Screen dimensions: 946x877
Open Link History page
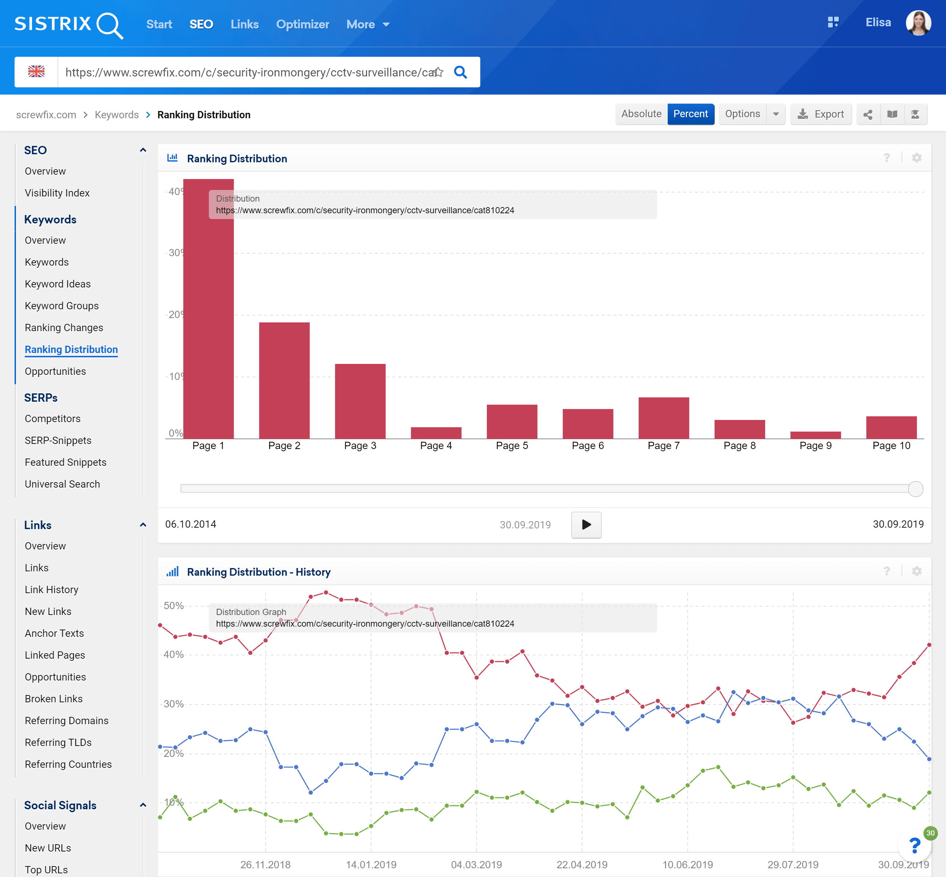coord(51,590)
